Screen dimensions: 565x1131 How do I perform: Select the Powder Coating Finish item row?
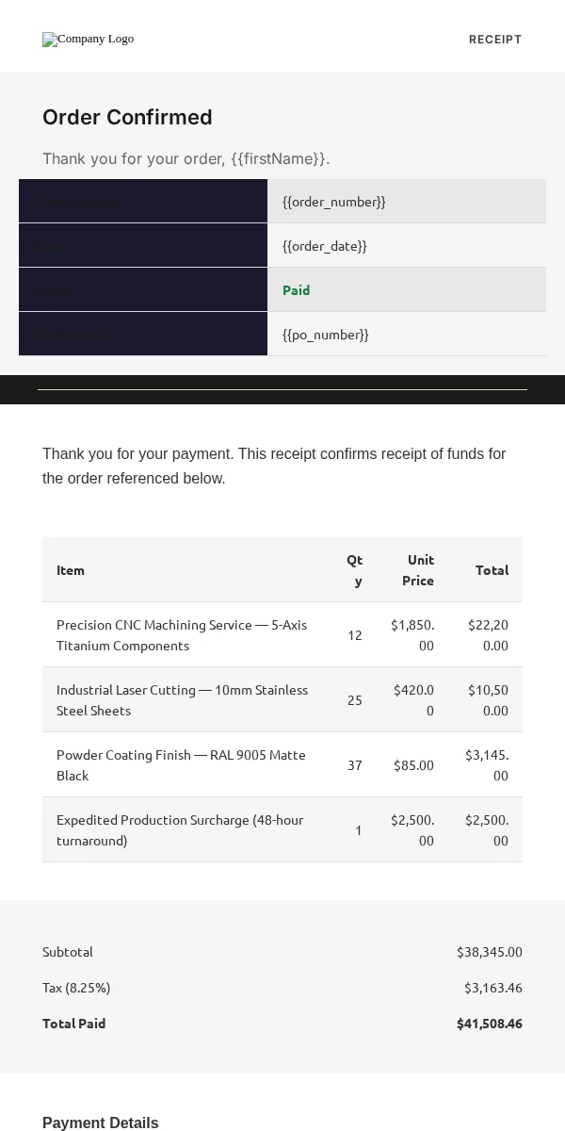(x=282, y=764)
